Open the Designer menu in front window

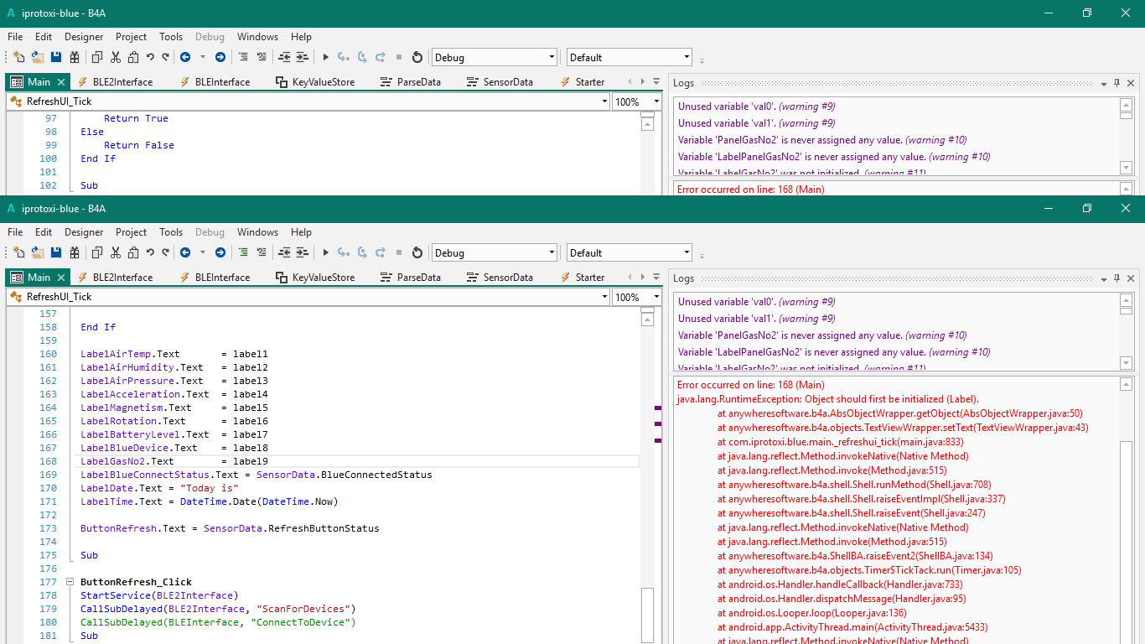[84, 232]
